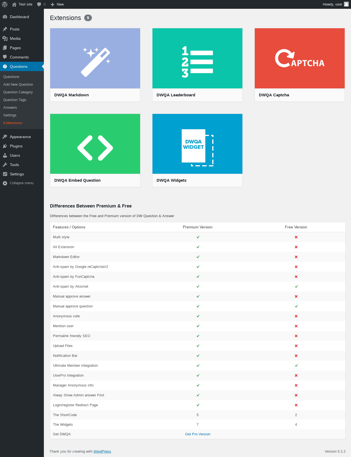Click Add New Question in the submenu

(x=18, y=85)
